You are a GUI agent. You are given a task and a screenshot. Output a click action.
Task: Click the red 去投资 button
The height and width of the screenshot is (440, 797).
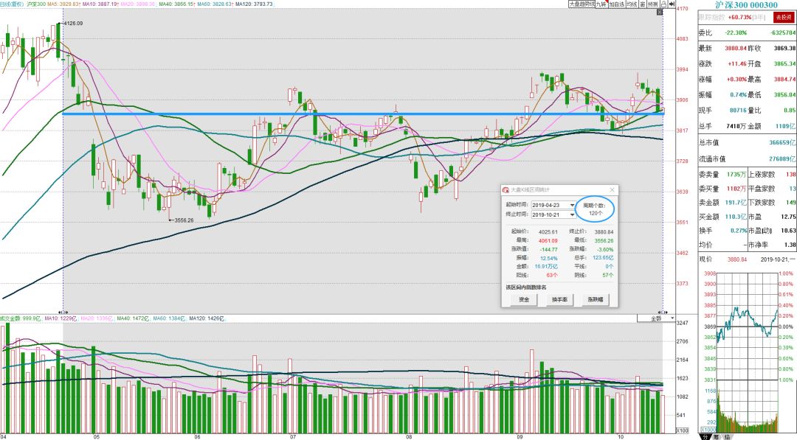(783, 17)
